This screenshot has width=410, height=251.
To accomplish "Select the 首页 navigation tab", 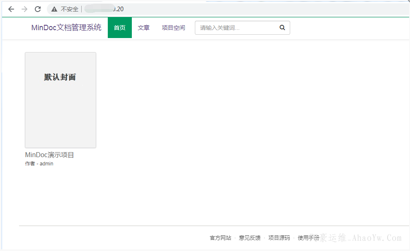I will (119, 28).
